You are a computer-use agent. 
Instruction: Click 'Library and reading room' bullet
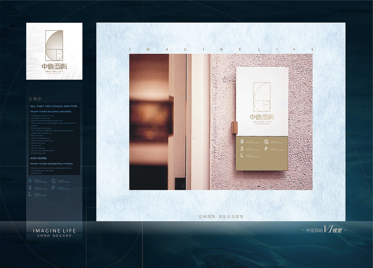click(40, 138)
